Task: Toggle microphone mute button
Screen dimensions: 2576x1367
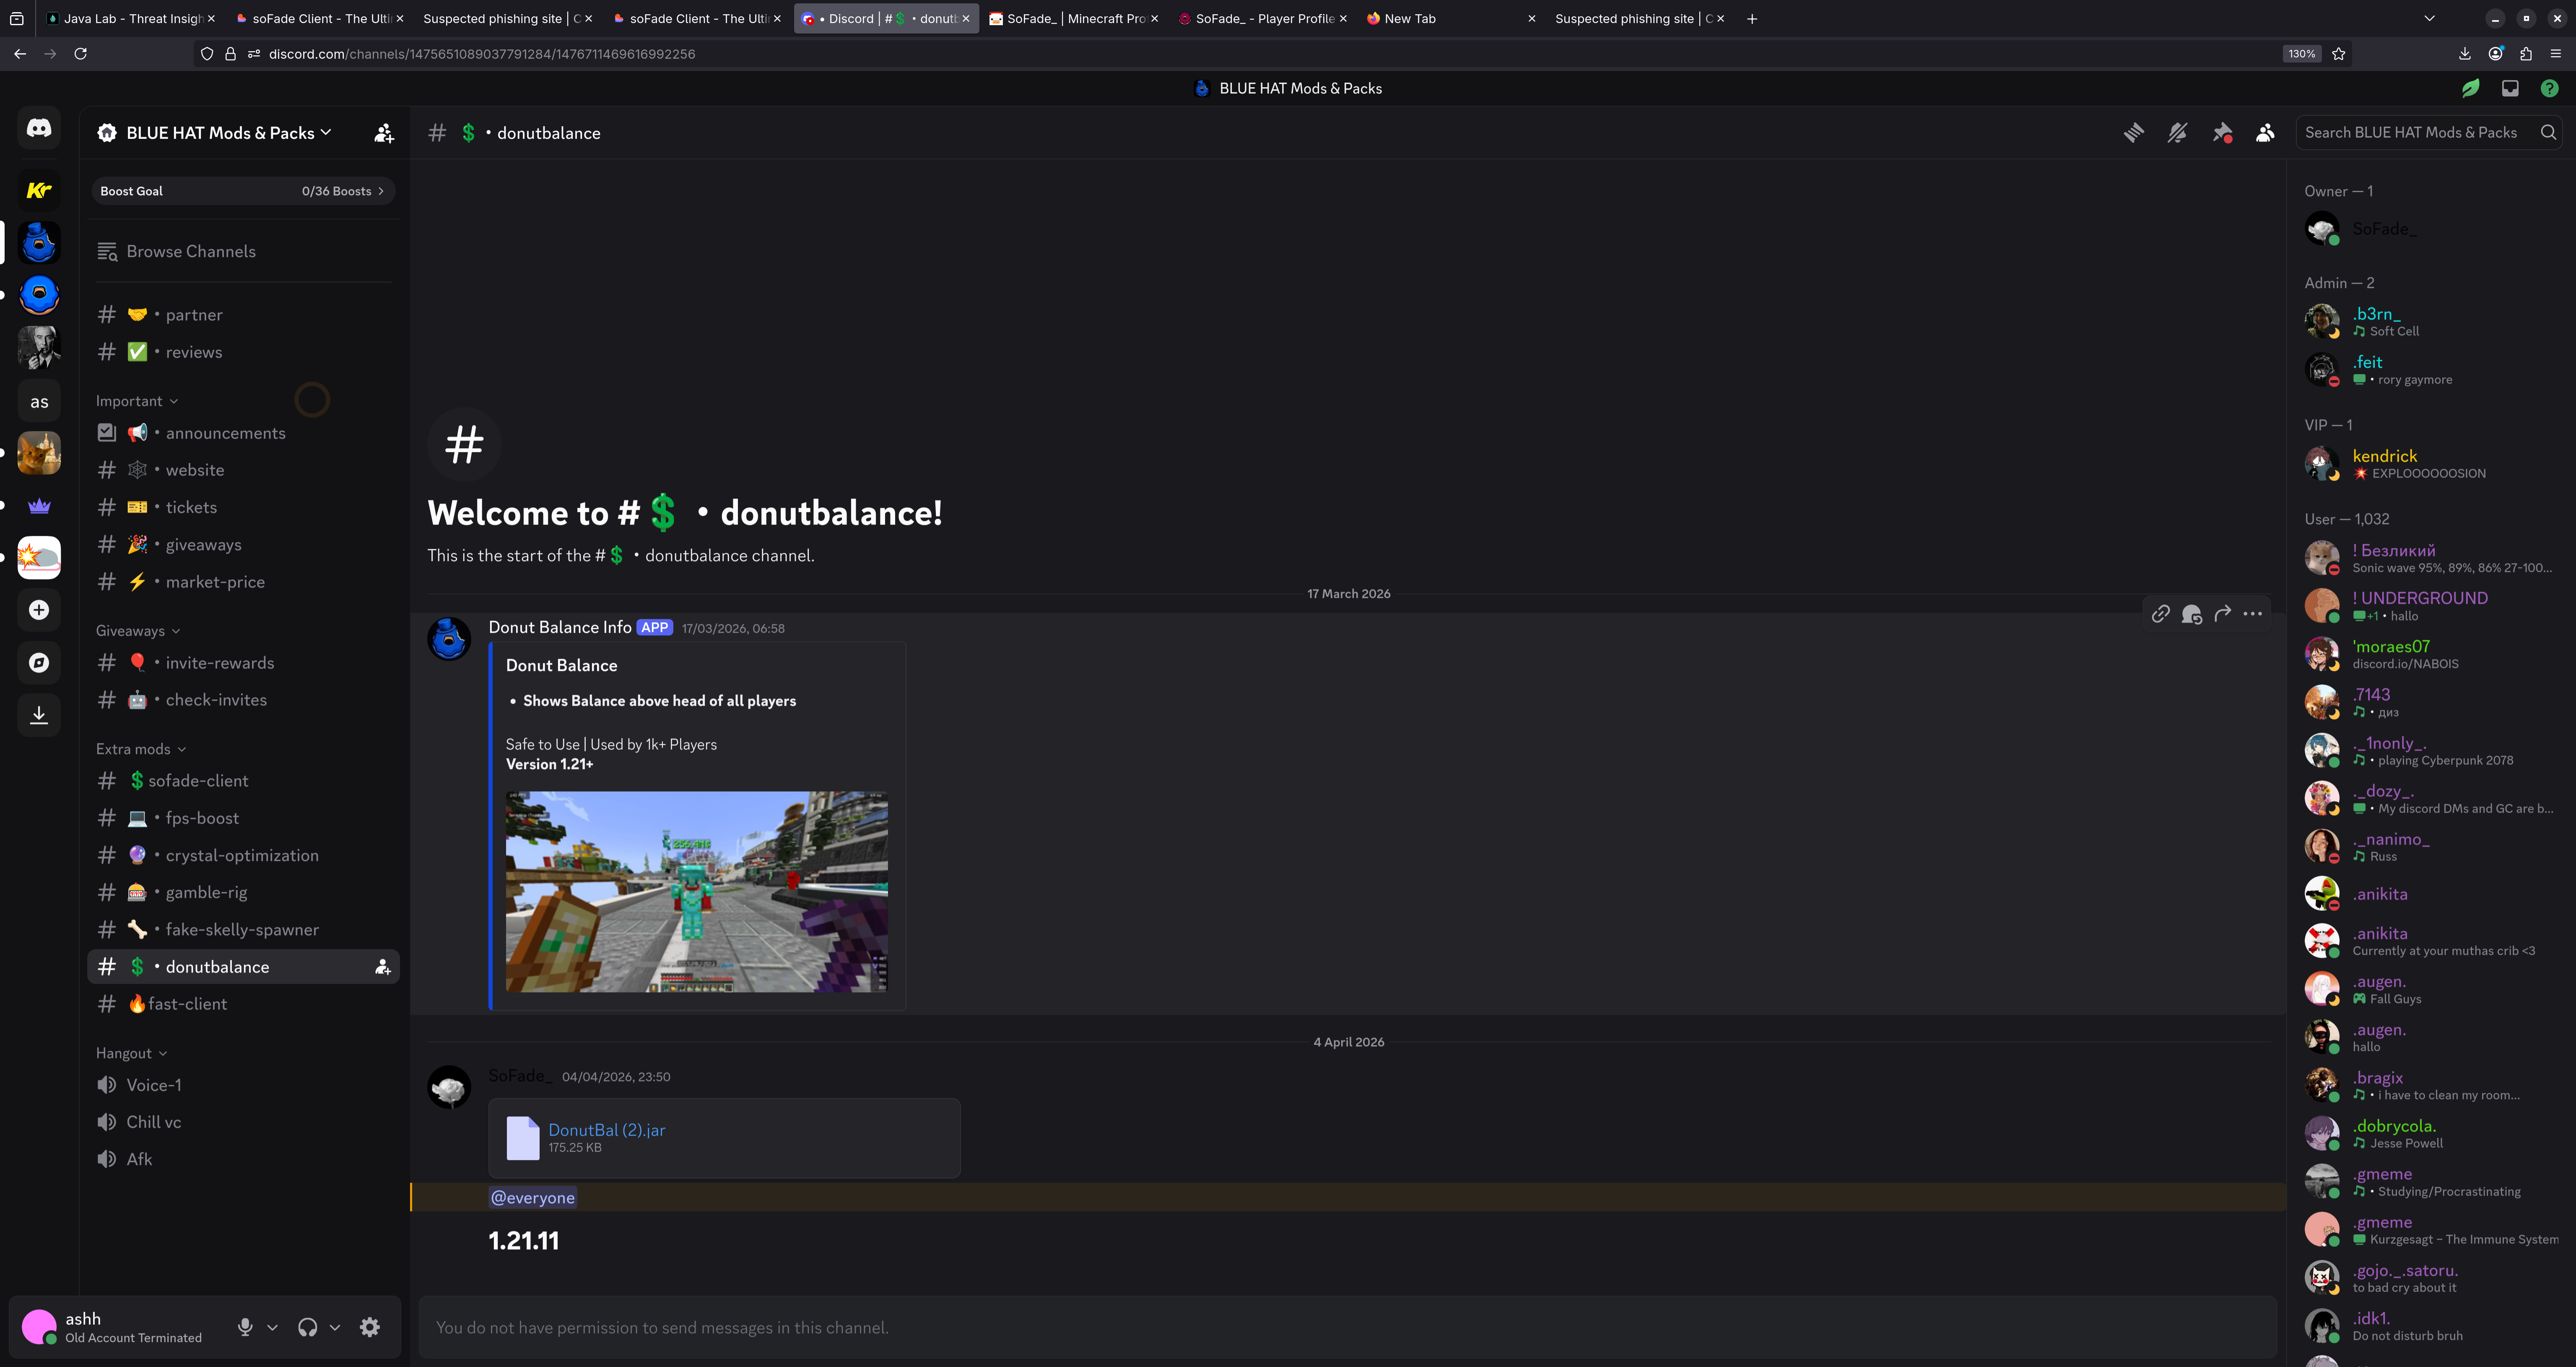Action: click(x=245, y=1327)
